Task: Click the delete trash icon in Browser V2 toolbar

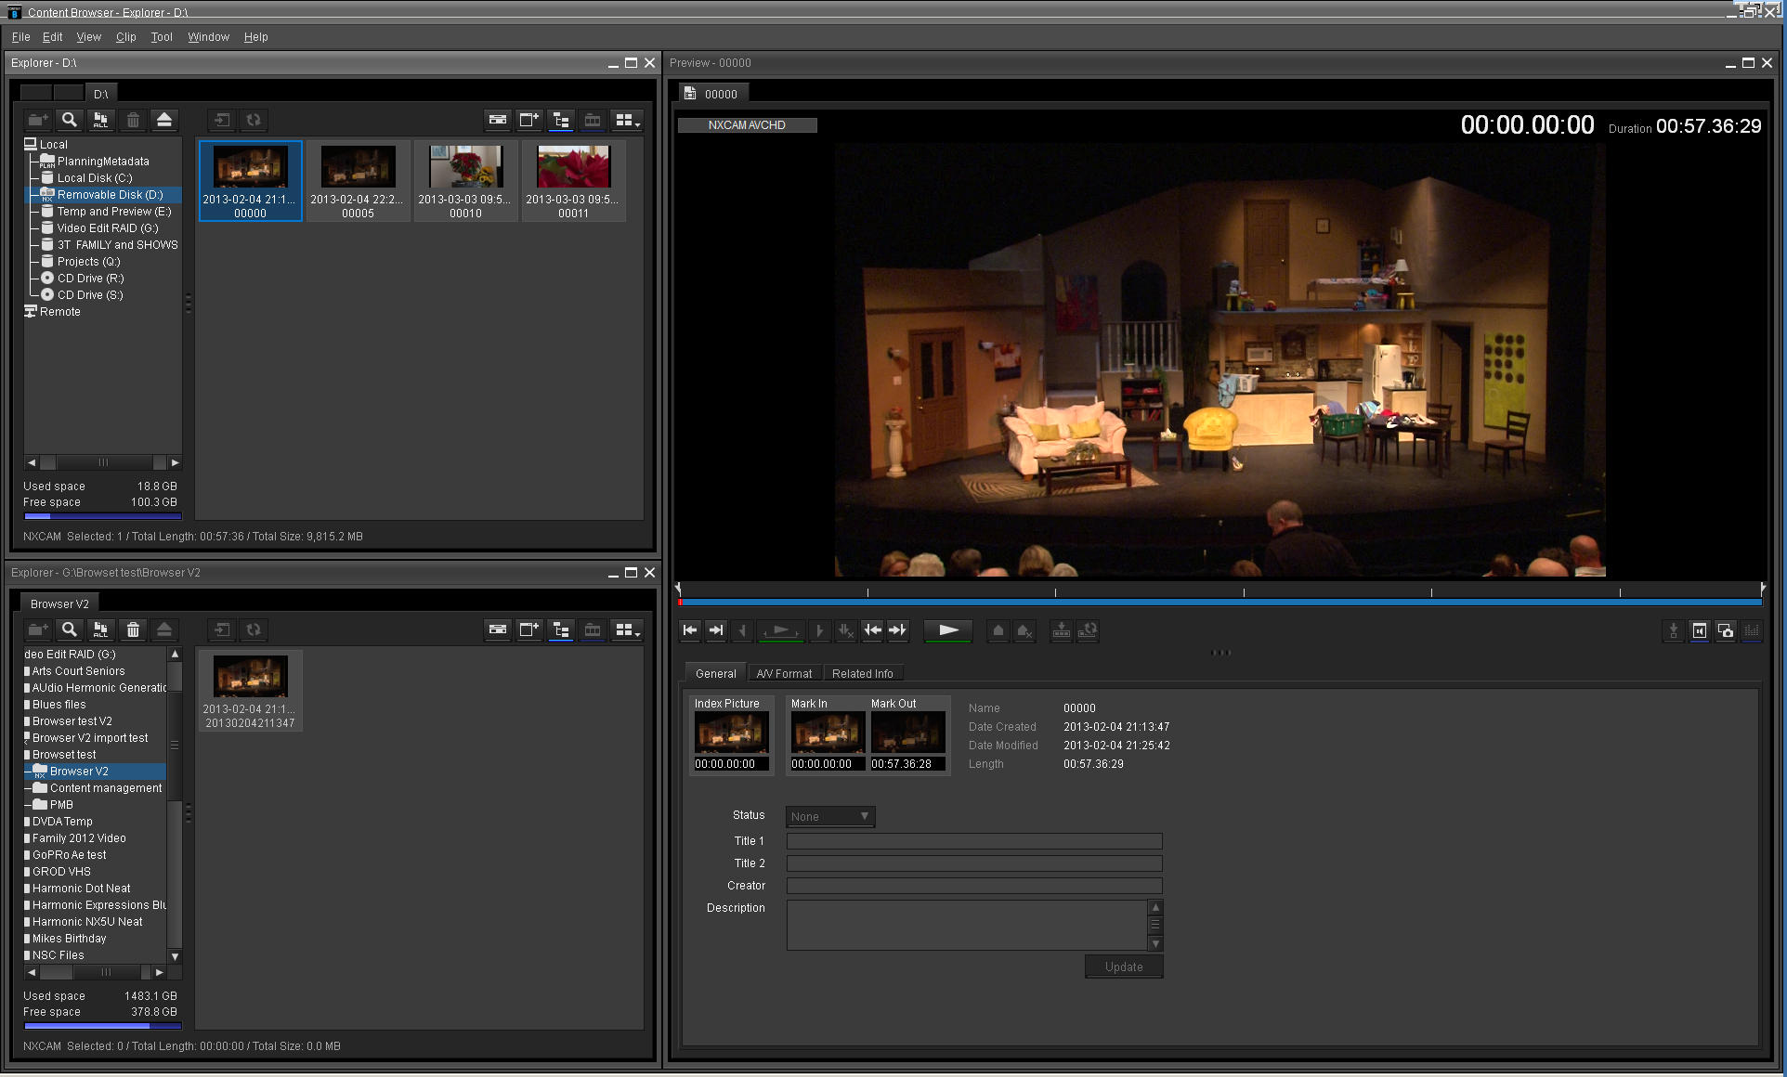Action: pos(133,629)
